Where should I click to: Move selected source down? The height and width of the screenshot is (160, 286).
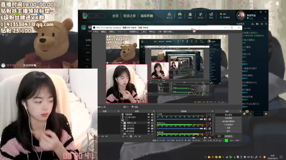pyautogui.click(x=139, y=136)
